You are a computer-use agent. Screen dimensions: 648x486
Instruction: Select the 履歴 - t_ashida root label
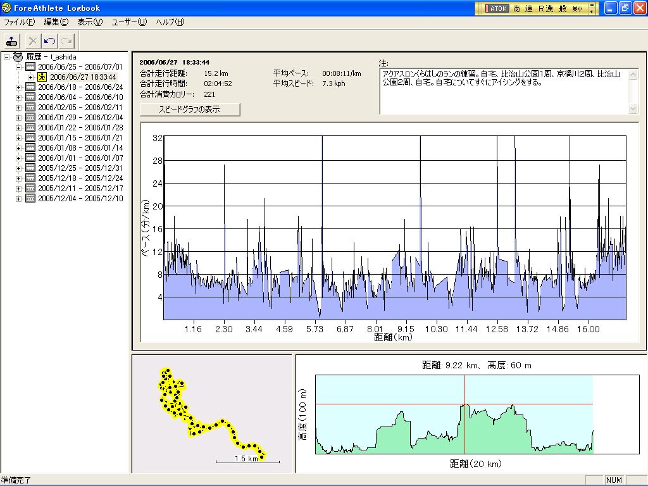pyautogui.click(x=51, y=57)
